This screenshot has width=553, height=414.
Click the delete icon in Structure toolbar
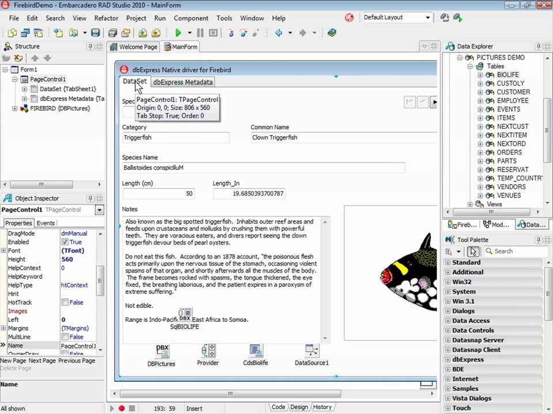click(x=18, y=57)
